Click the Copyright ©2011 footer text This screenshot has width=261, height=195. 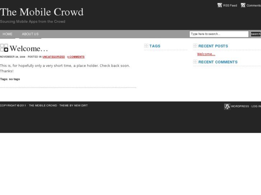pyautogui.click(x=13, y=106)
